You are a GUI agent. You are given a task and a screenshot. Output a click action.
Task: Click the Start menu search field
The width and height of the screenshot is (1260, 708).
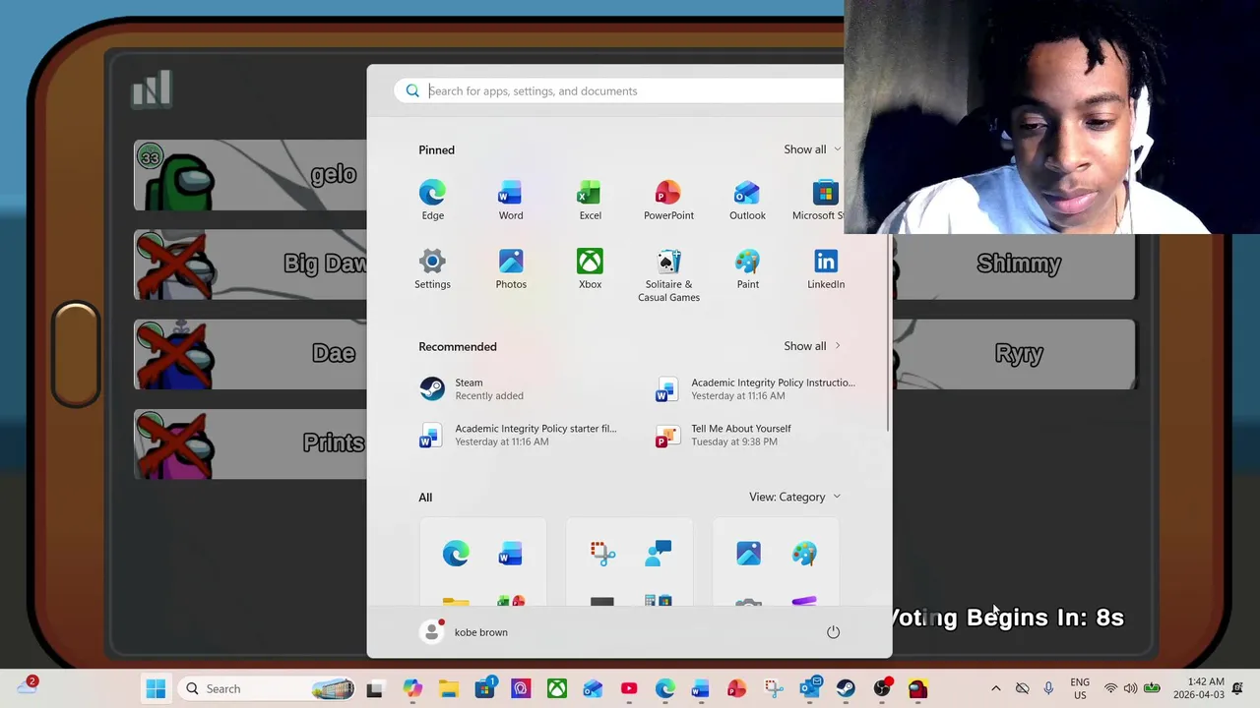[620, 90]
